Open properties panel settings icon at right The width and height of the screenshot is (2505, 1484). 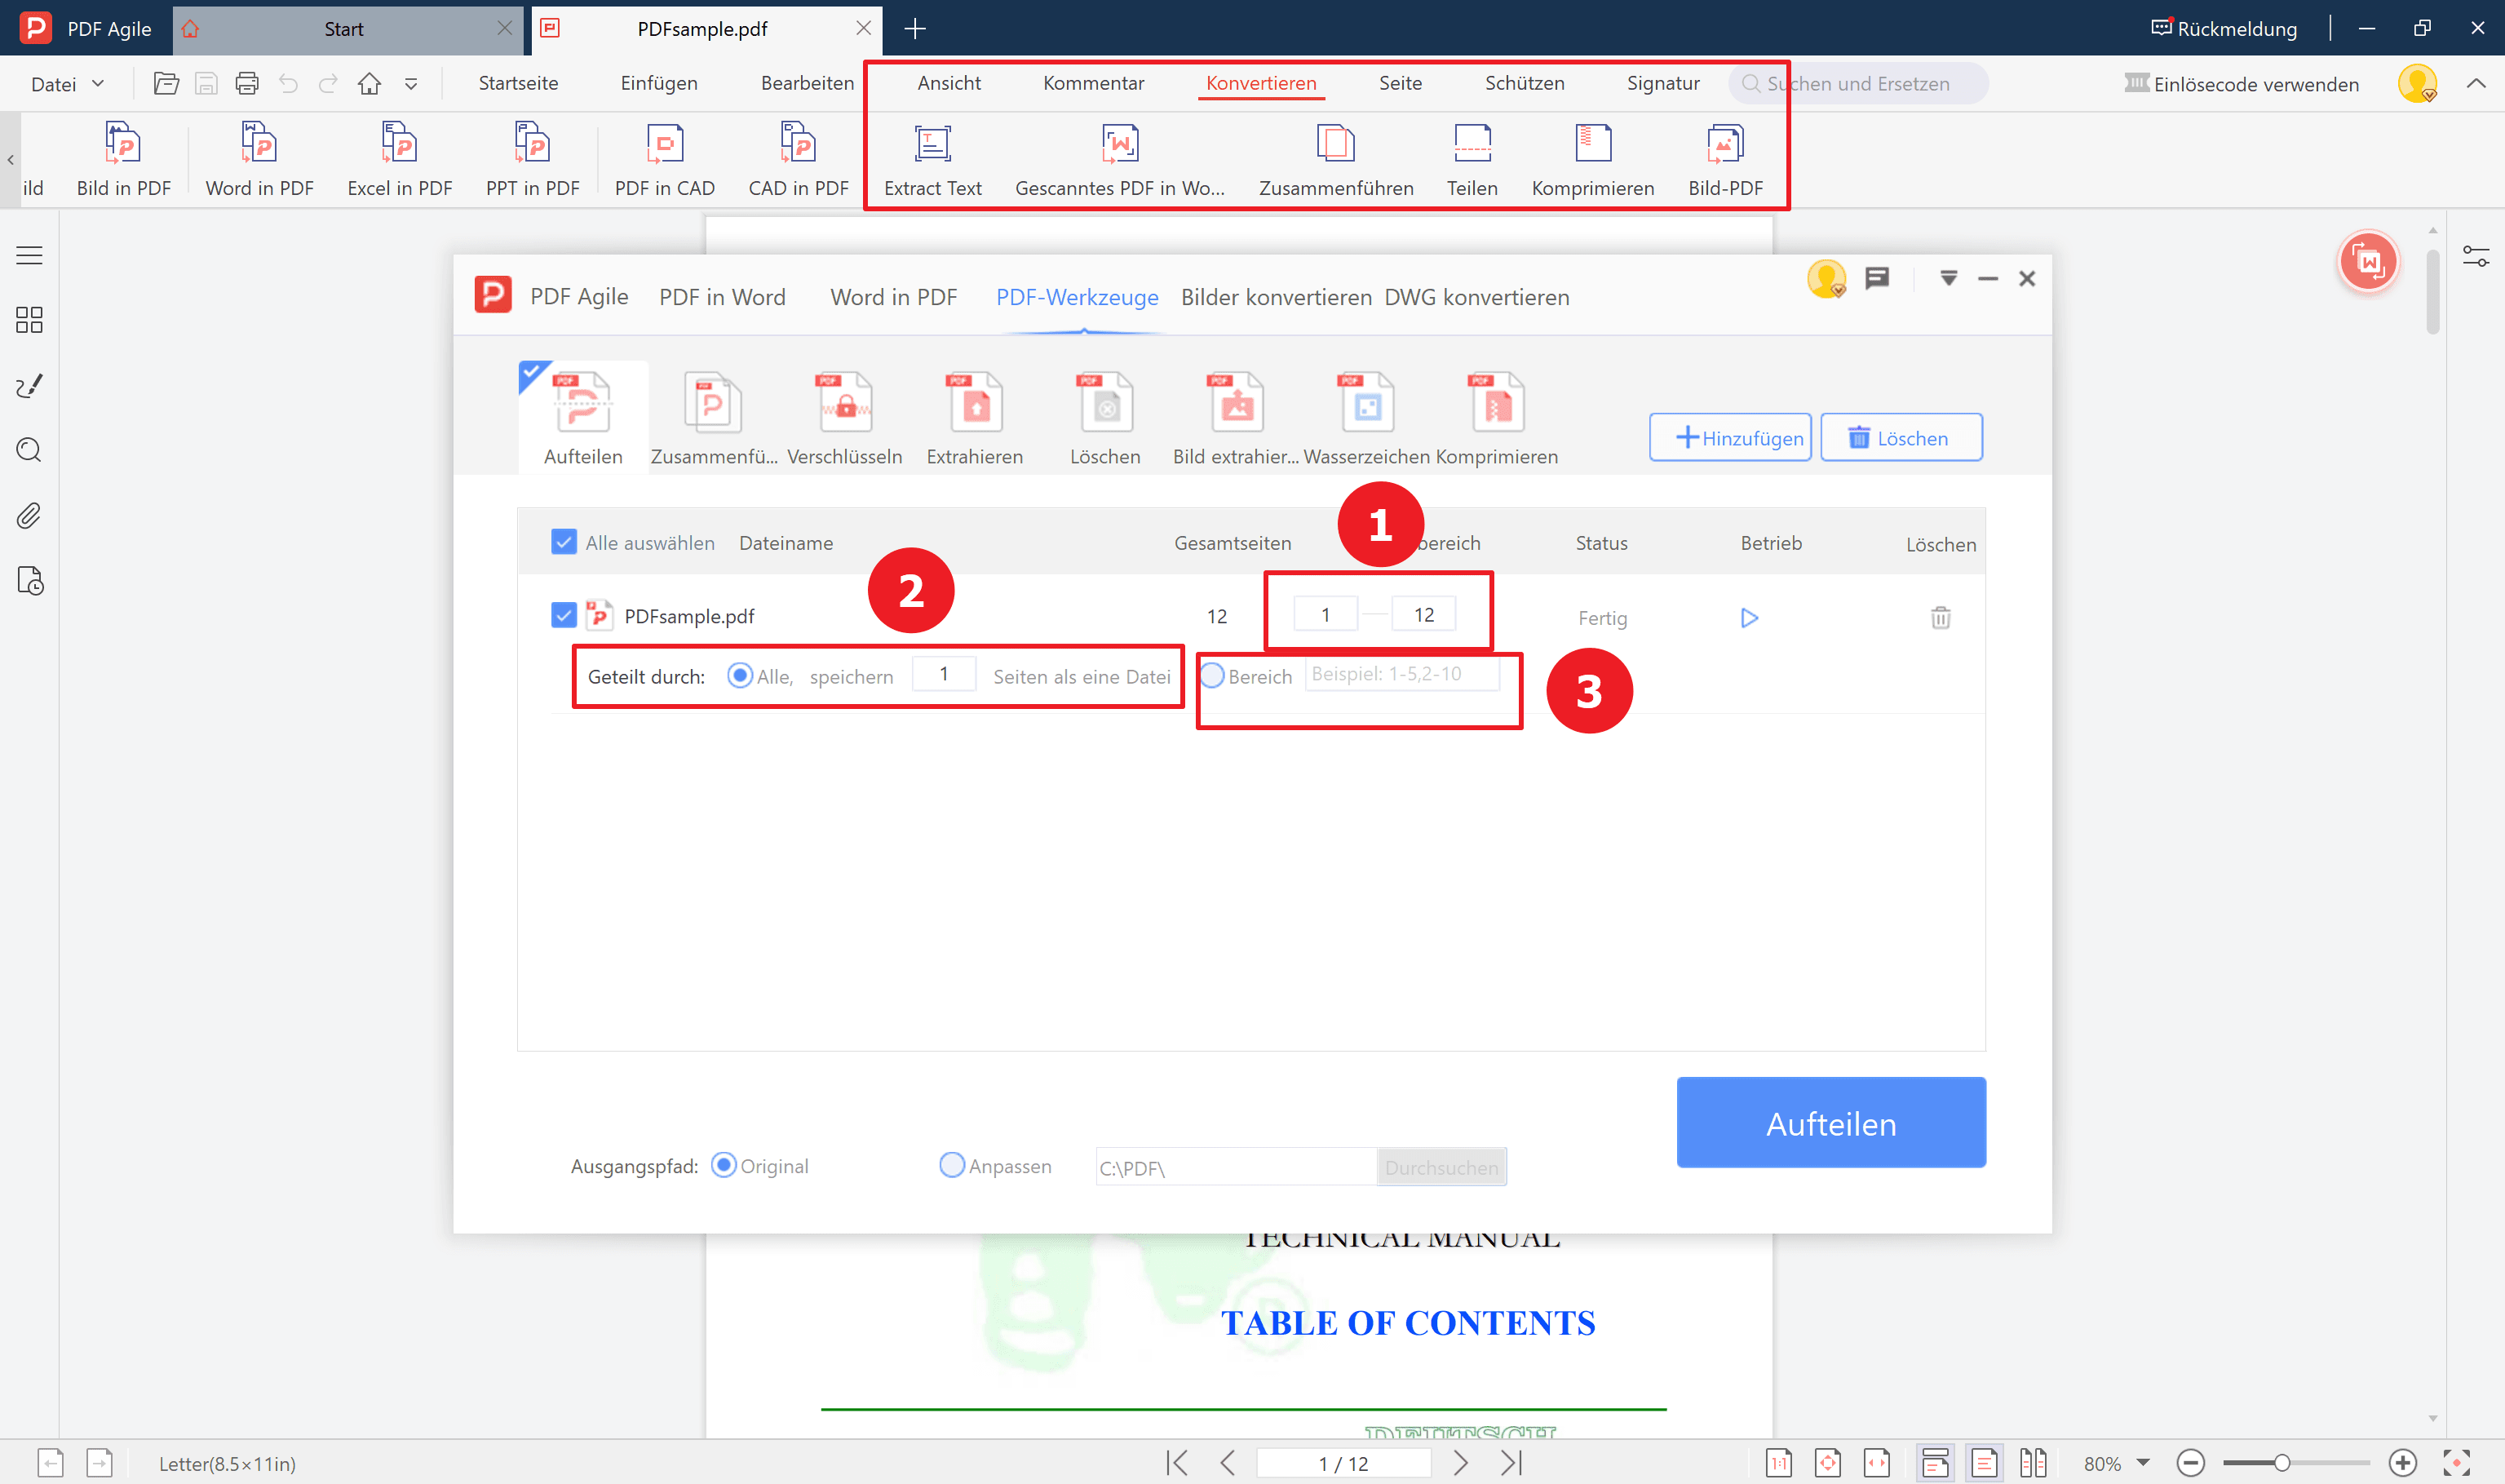[x=2476, y=256]
